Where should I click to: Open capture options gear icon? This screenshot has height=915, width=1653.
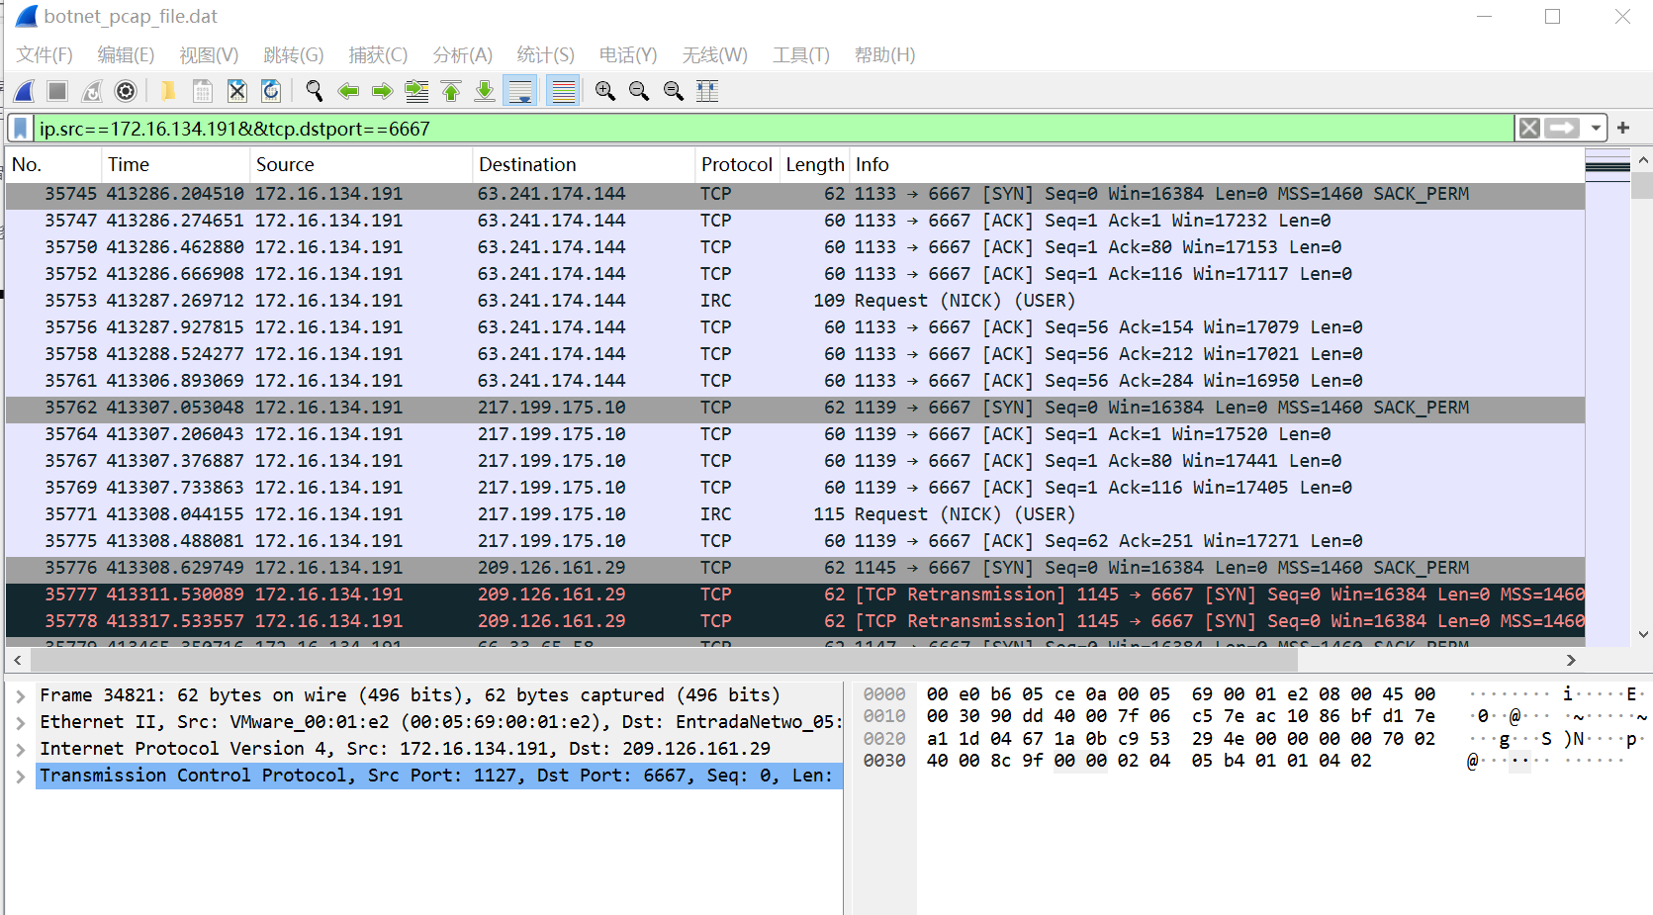pyautogui.click(x=126, y=91)
